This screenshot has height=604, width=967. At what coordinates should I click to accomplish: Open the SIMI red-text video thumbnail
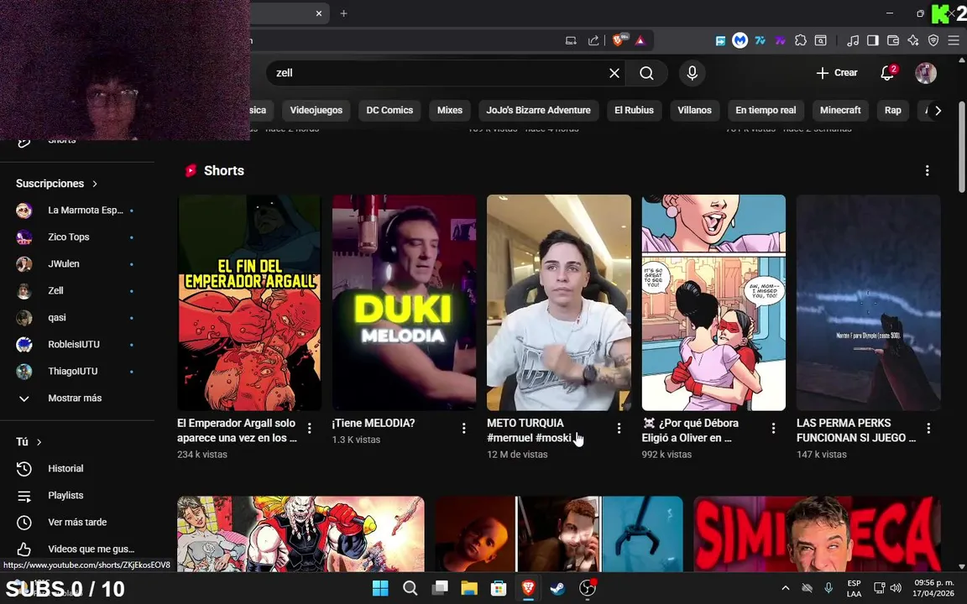coord(817,534)
